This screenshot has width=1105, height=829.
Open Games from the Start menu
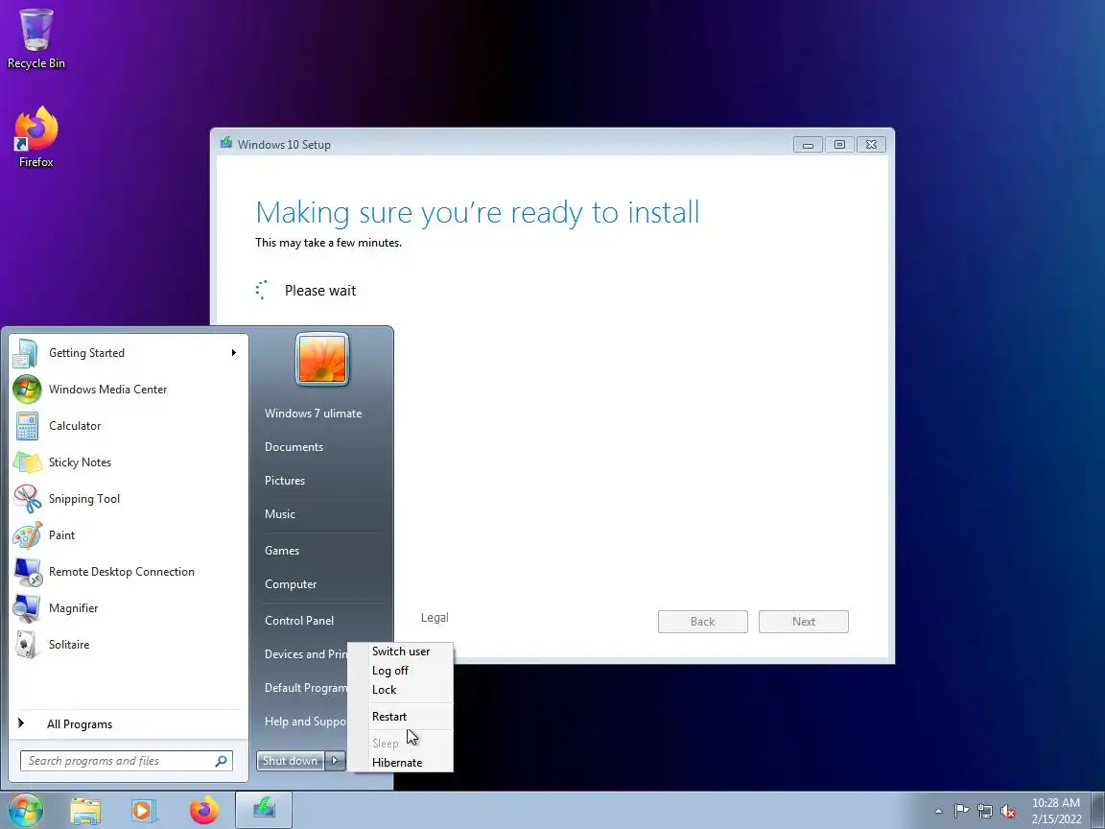coord(282,551)
